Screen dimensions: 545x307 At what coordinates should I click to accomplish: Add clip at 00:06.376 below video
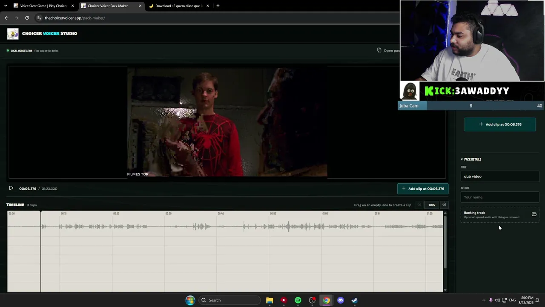tap(423, 188)
